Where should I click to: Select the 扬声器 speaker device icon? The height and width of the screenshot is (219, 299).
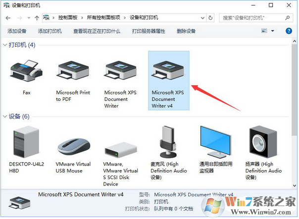263,142
